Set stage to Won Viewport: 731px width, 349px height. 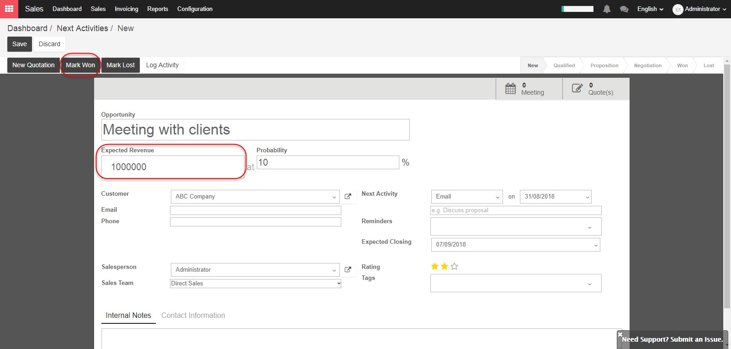(x=683, y=65)
